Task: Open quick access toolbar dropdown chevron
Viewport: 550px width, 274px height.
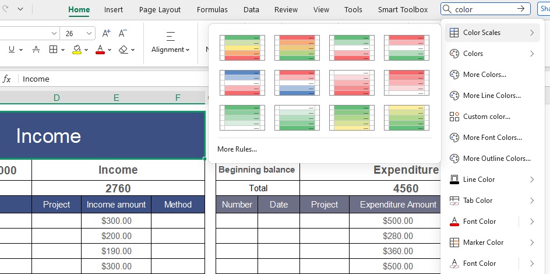Action: (20, 9)
